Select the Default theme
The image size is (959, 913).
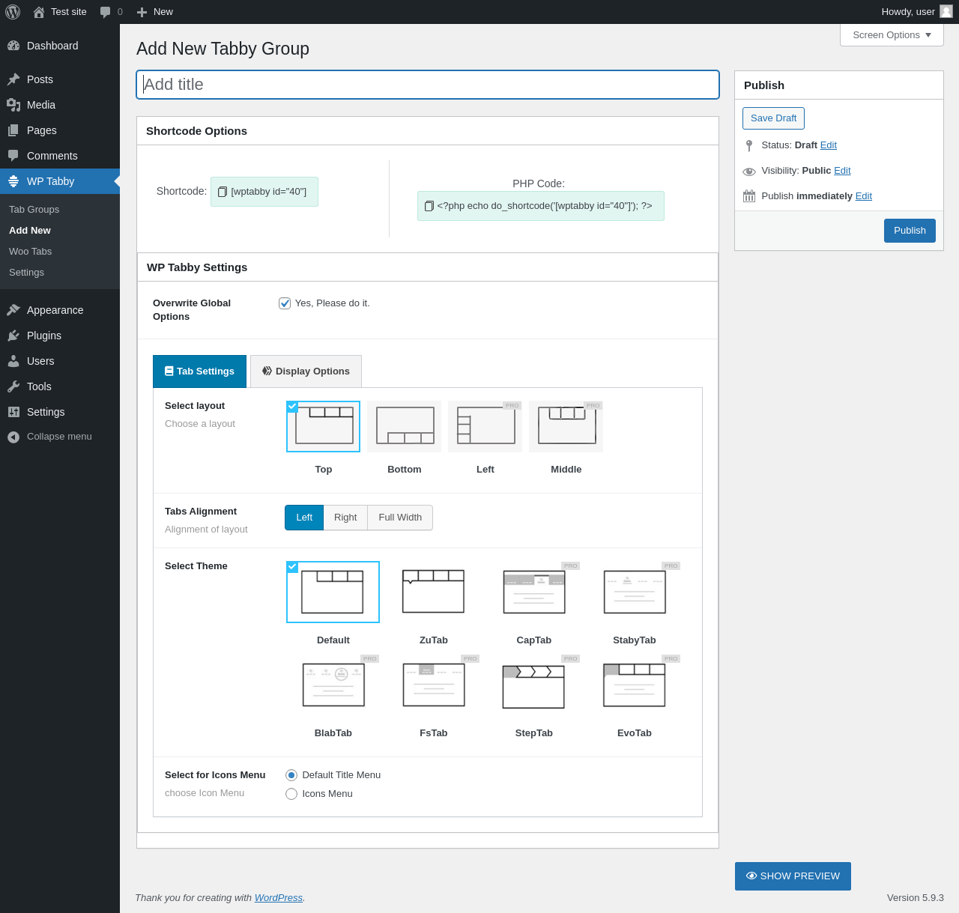click(x=333, y=592)
